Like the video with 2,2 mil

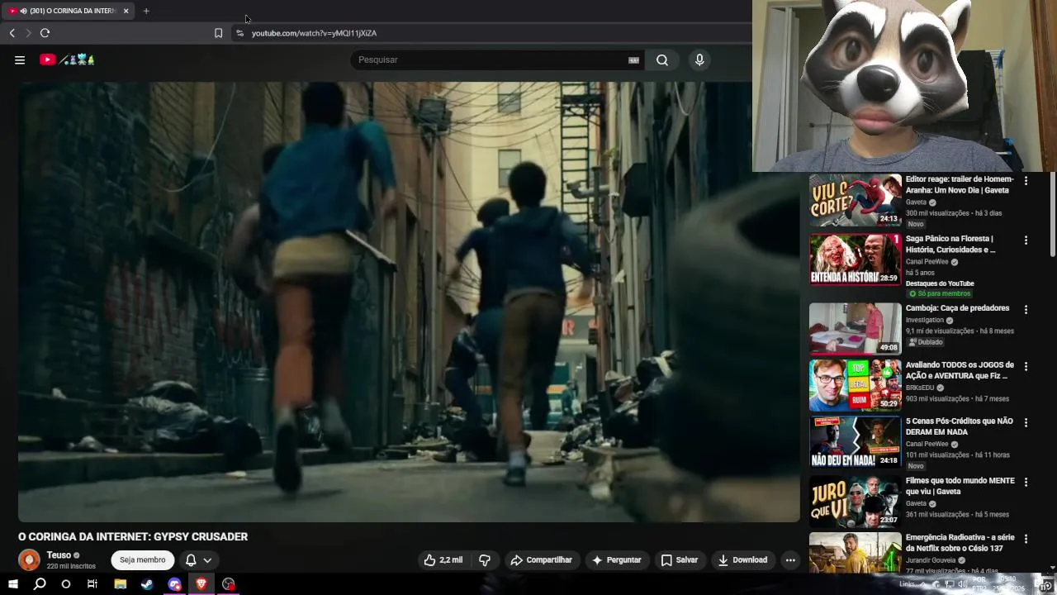pyautogui.click(x=443, y=560)
